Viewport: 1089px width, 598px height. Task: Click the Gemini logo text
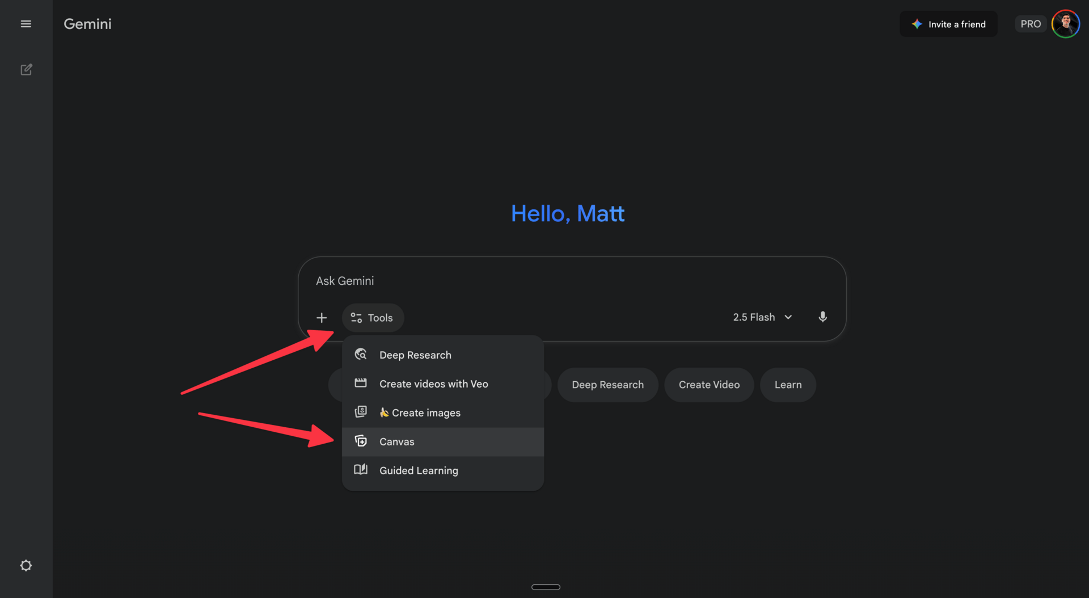[87, 24]
